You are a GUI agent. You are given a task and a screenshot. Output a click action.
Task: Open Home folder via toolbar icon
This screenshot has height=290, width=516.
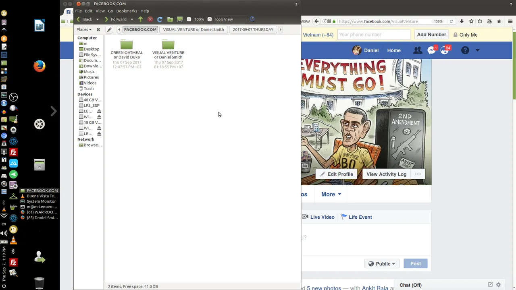pos(170,19)
